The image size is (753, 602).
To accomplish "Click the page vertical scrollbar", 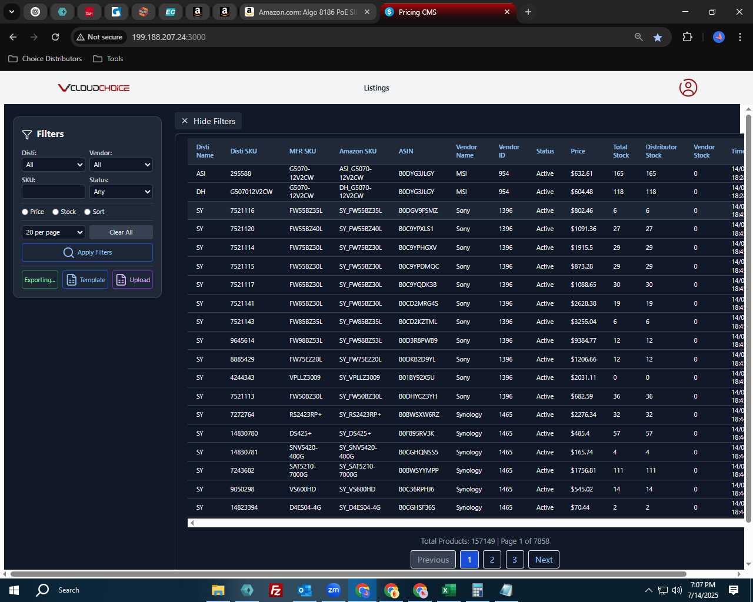I will (748, 317).
